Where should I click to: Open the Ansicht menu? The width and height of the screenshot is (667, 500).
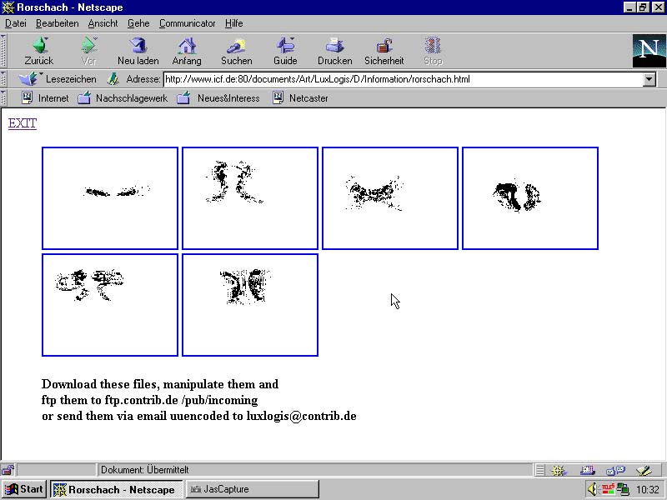point(103,23)
